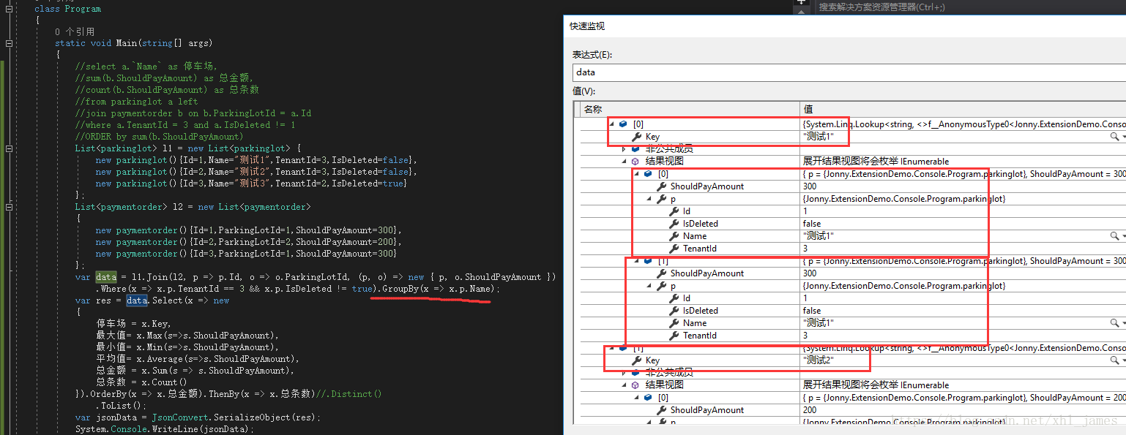This screenshot has width=1126, height=435.
Task: Select the value cell showing 200
Action: [x=963, y=410]
